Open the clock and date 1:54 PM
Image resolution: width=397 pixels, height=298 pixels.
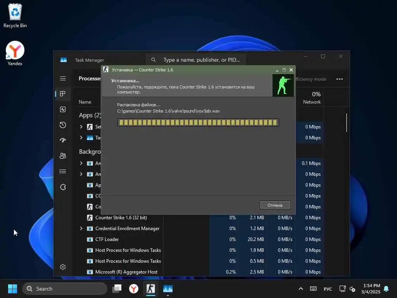(371, 289)
